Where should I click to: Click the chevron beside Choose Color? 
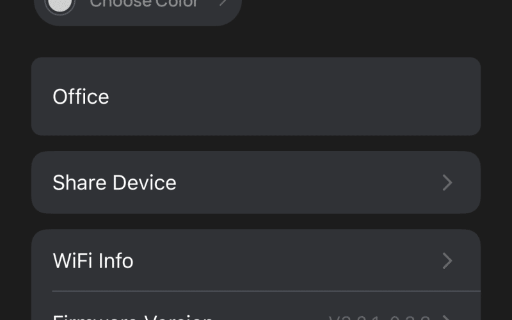point(223,3)
